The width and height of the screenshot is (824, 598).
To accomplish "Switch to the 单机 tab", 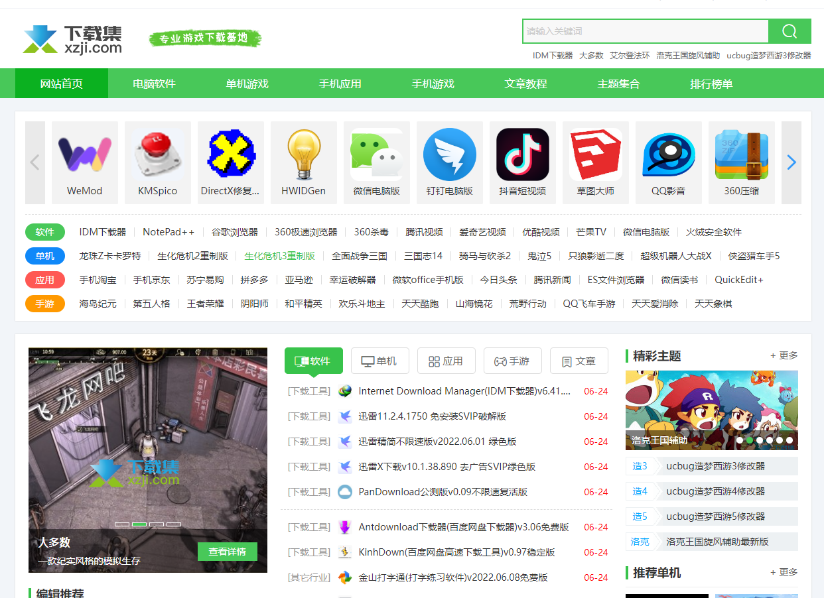I will click(x=380, y=361).
